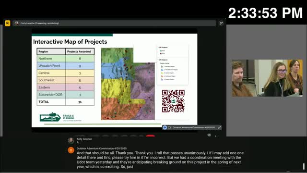Click the annotation pen icon in presenter bar

(x=221, y=23)
